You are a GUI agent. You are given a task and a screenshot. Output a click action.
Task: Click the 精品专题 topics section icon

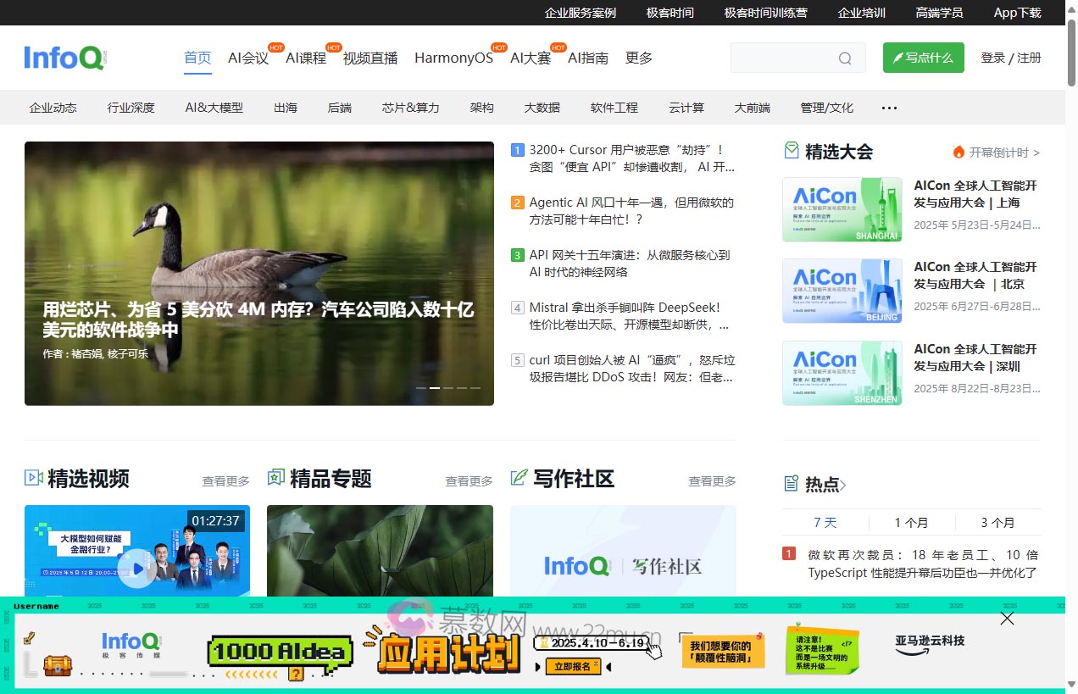coord(275,479)
